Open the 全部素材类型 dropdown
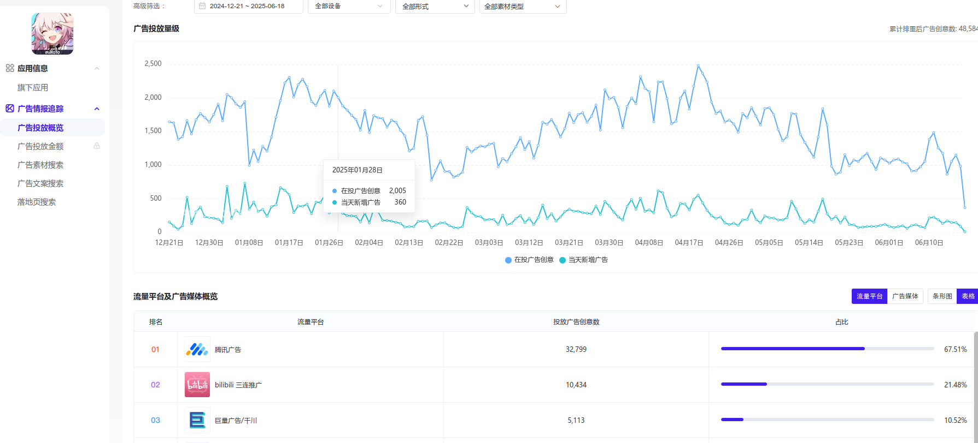The image size is (978, 443). point(522,6)
